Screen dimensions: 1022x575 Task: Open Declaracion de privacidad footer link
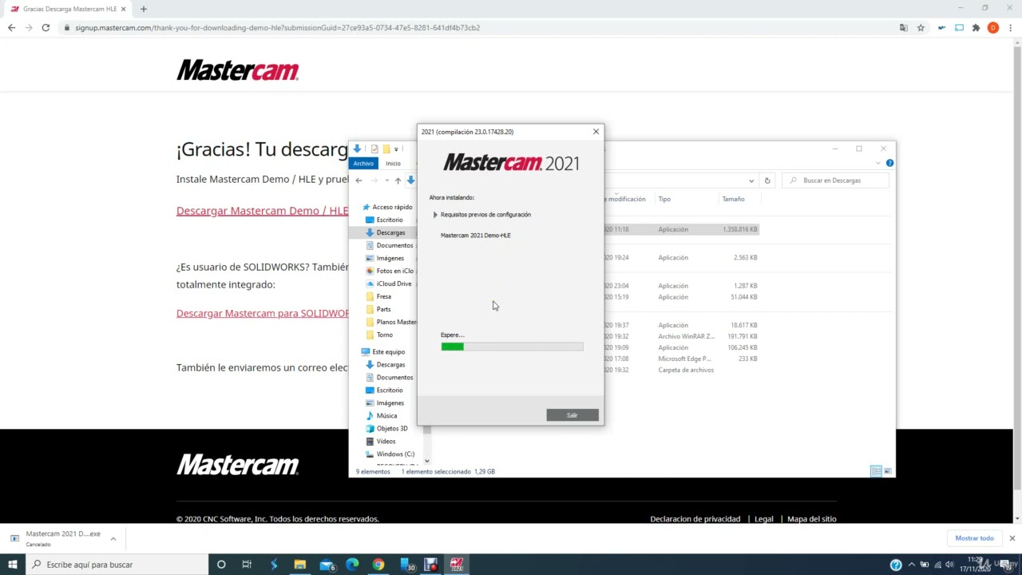point(695,519)
